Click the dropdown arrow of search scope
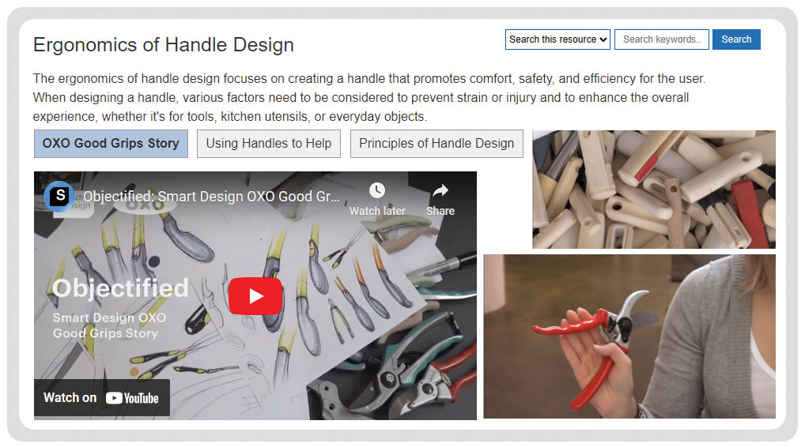805x447 pixels. pos(603,39)
